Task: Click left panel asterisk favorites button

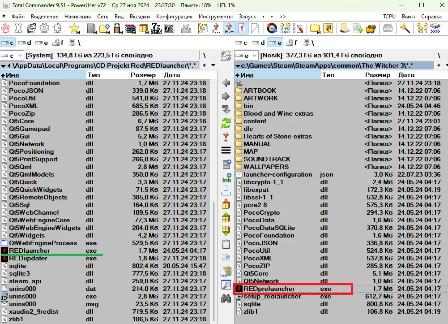Action: click(x=204, y=65)
